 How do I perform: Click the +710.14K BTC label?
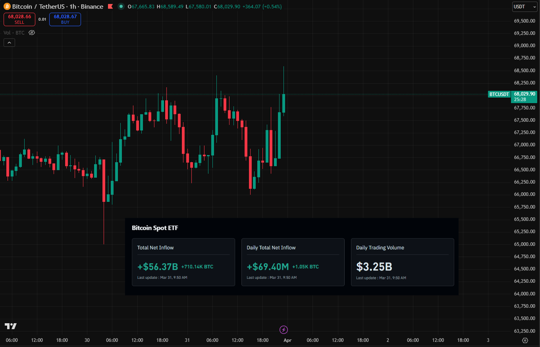[197, 267]
